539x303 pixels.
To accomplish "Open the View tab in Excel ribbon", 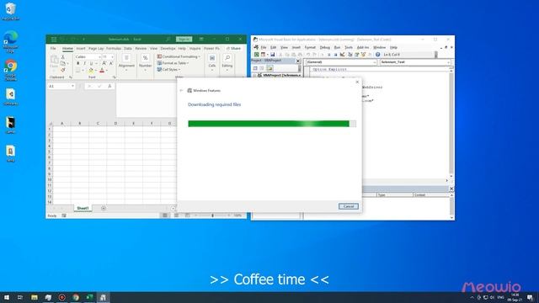I will 153,49.
